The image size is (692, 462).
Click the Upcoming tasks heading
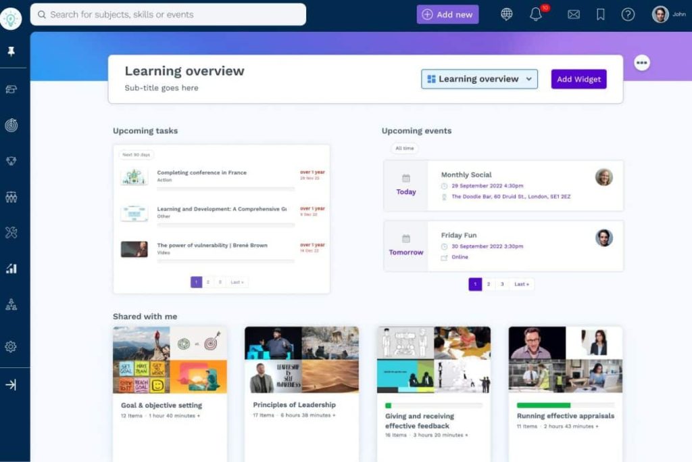(x=145, y=131)
